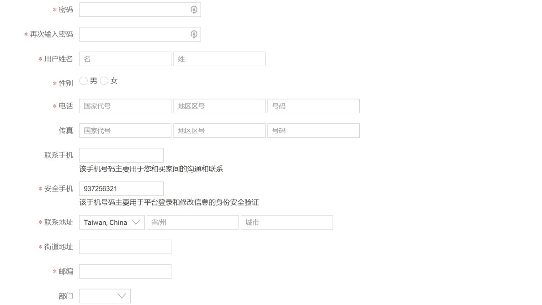Image resolution: width=542 pixels, height=305 pixels.
Task: Click the 电话 号码 field
Action: 314,106
